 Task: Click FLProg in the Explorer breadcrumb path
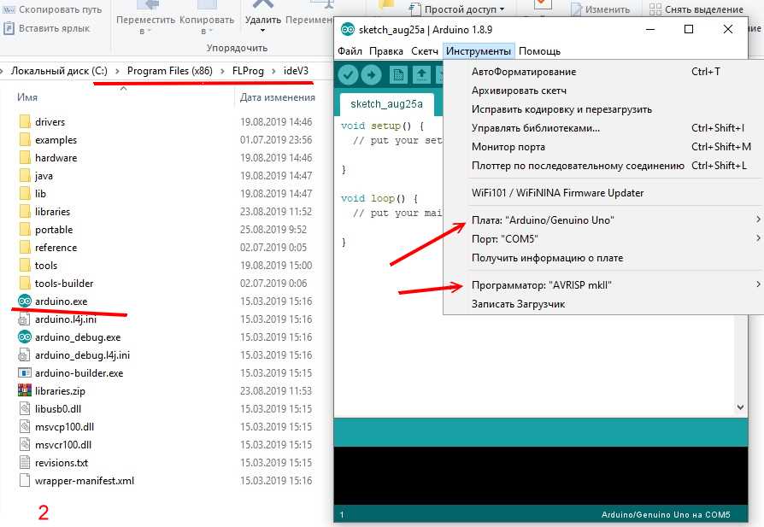pyautogui.click(x=248, y=71)
